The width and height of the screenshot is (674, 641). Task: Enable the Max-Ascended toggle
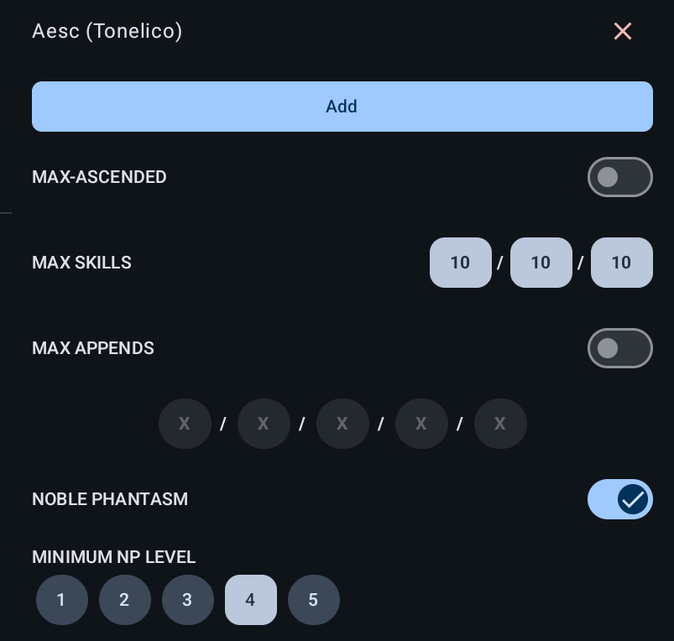tap(619, 177)
